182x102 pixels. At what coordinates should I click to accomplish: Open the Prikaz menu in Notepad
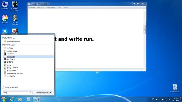(x=59, y=7)
